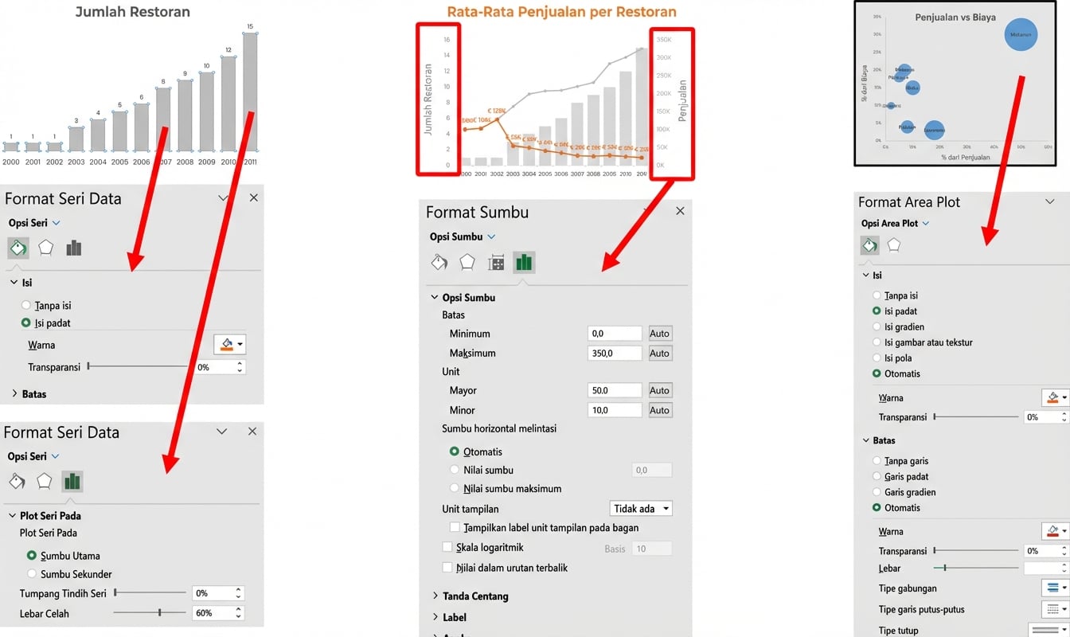Click the Tipe gabungan line style icon
Viewport: 1070px width, 637px height.
click(1055, 588)
